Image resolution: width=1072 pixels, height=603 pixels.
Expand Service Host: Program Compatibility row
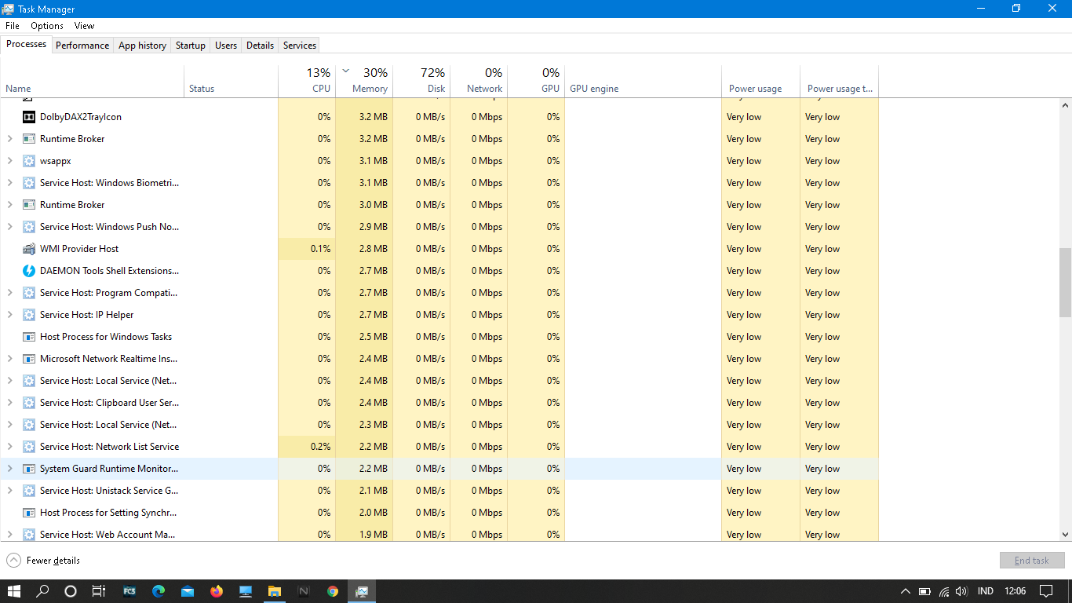[9, 293]
